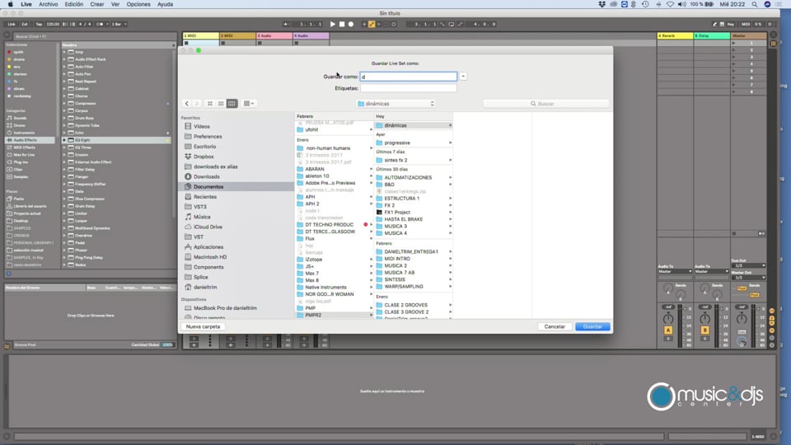Click the Nueva carpeta button
This screenshot has height=445, width=791.
203,326
